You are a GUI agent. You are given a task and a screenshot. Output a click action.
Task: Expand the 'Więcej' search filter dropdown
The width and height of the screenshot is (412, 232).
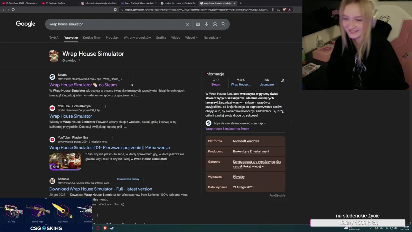click(192, 38)
